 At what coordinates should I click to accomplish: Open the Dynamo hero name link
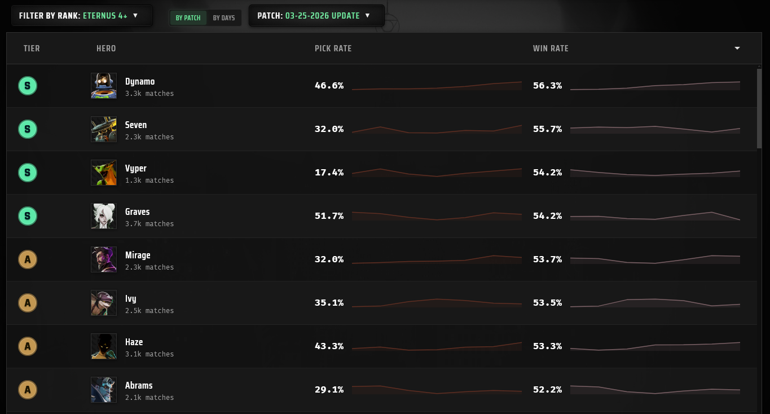pos(140,81)
